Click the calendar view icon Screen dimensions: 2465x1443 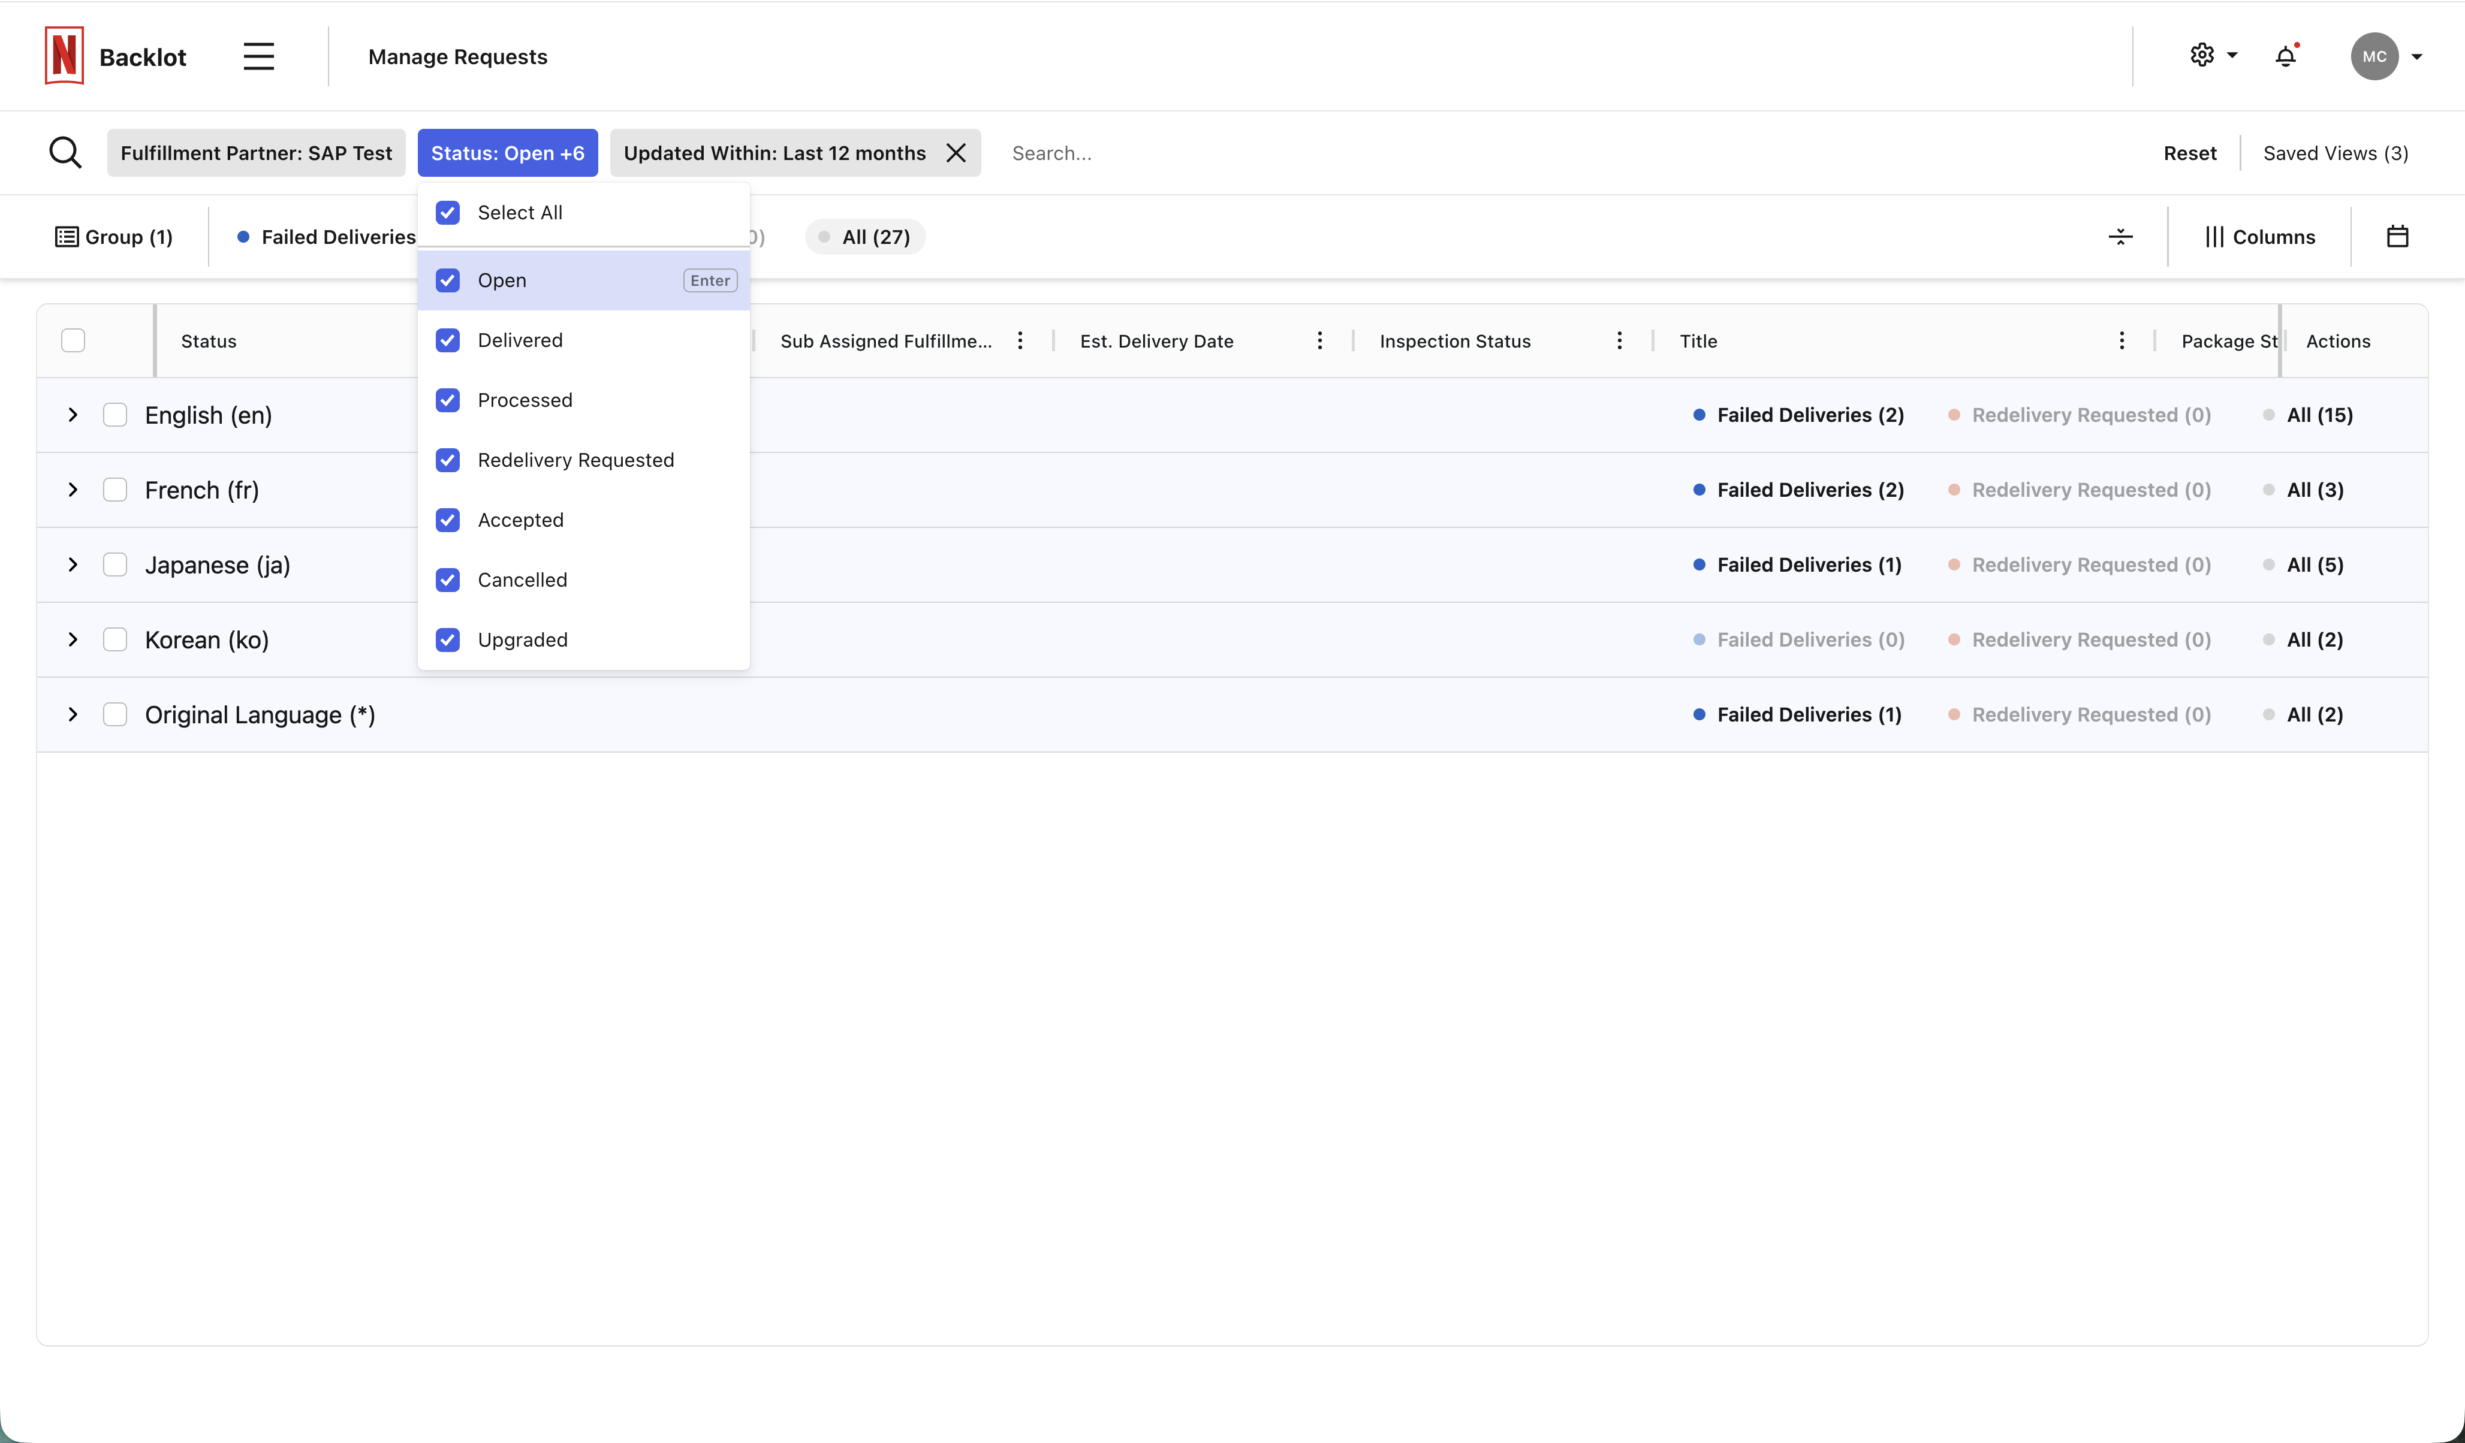(x=2398, y=236)
